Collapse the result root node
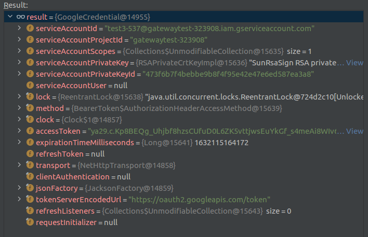Viewport: 368px width, 237px height. tap(10, 17)
